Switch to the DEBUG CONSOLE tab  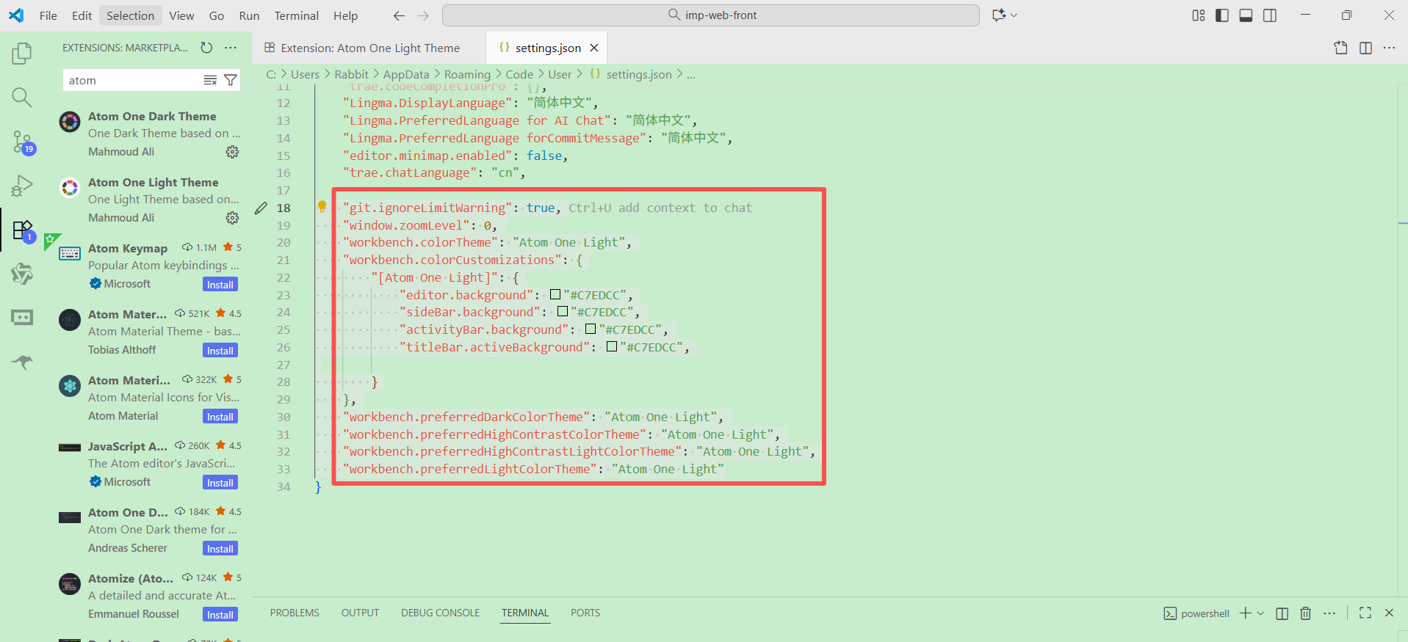tap(440, 613)
